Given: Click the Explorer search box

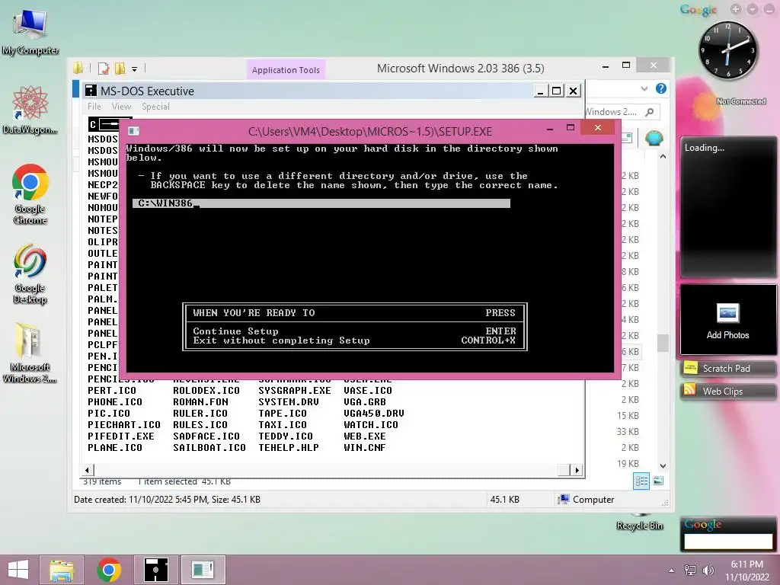Looking at the screenshot, I should [622, 112].
